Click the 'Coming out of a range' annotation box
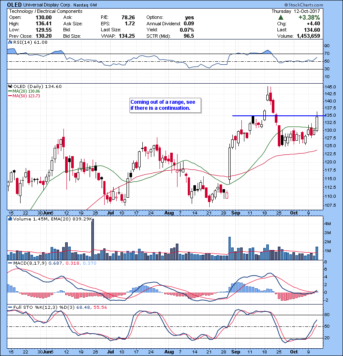 point(165,105)
